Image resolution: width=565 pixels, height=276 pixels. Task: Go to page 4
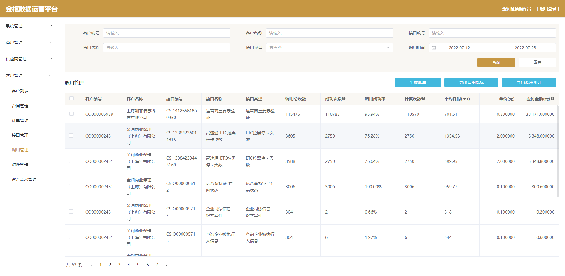[129, 265]
